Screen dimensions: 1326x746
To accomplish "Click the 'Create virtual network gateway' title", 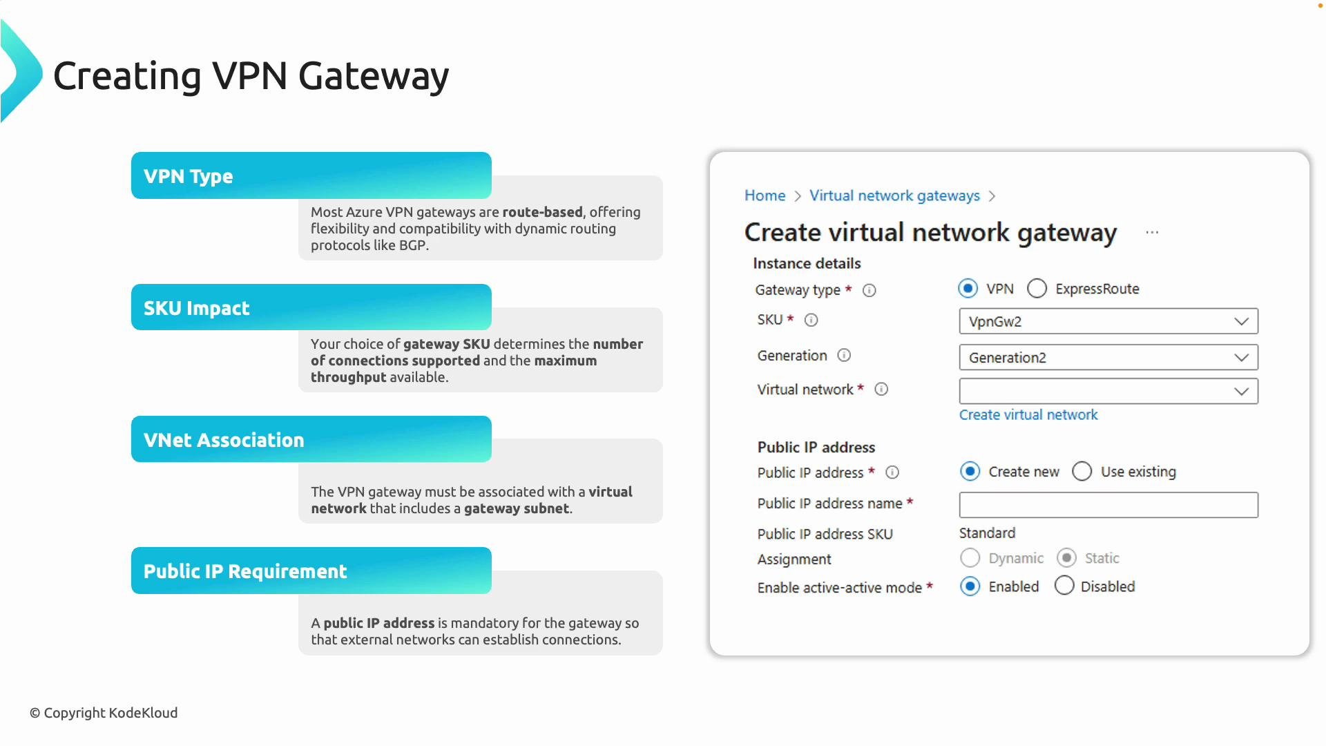I will pos(930,233).
